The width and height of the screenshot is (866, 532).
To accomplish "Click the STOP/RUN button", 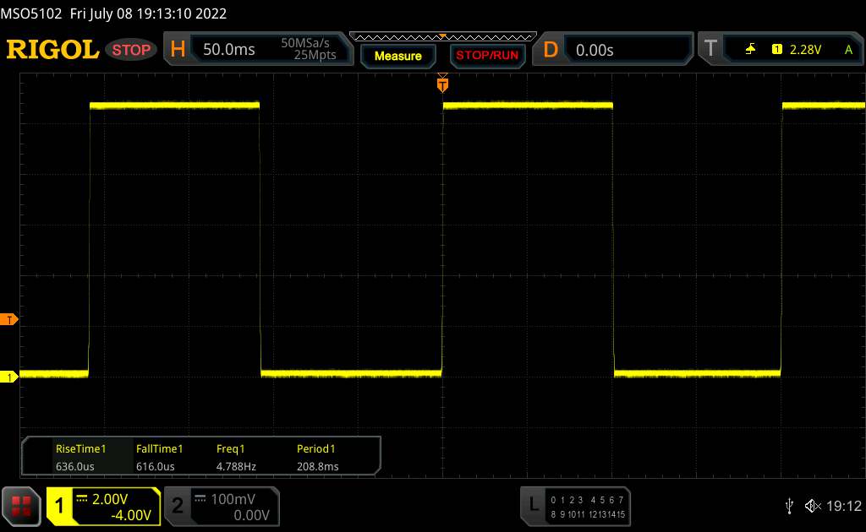I will point(487,56).
